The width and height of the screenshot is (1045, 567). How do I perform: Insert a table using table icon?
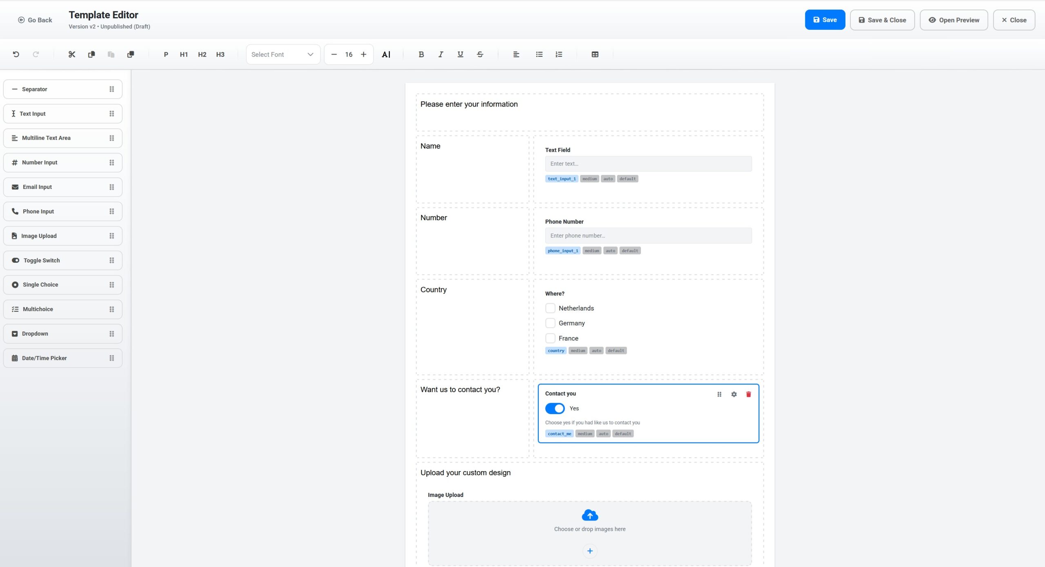point(595,54)
